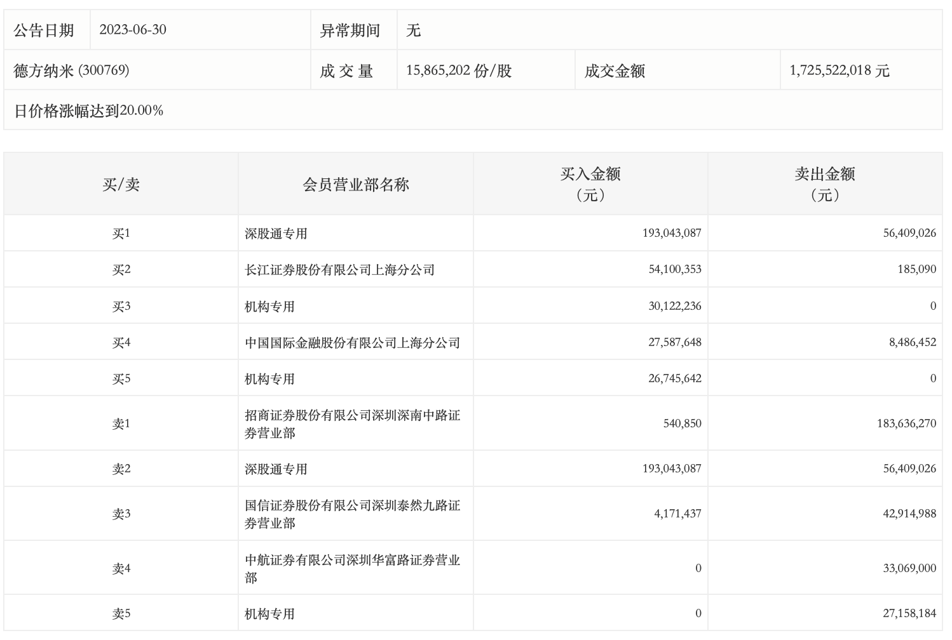Select the 卖2 row label
This screenshot has height=640, width=952.
click(121, 469)
